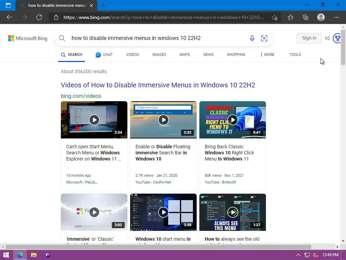Close the 'how to disable immersive menus' tab
Image resolution: width=346 pixels, height=260 pixels.
(x=91, y=5)
